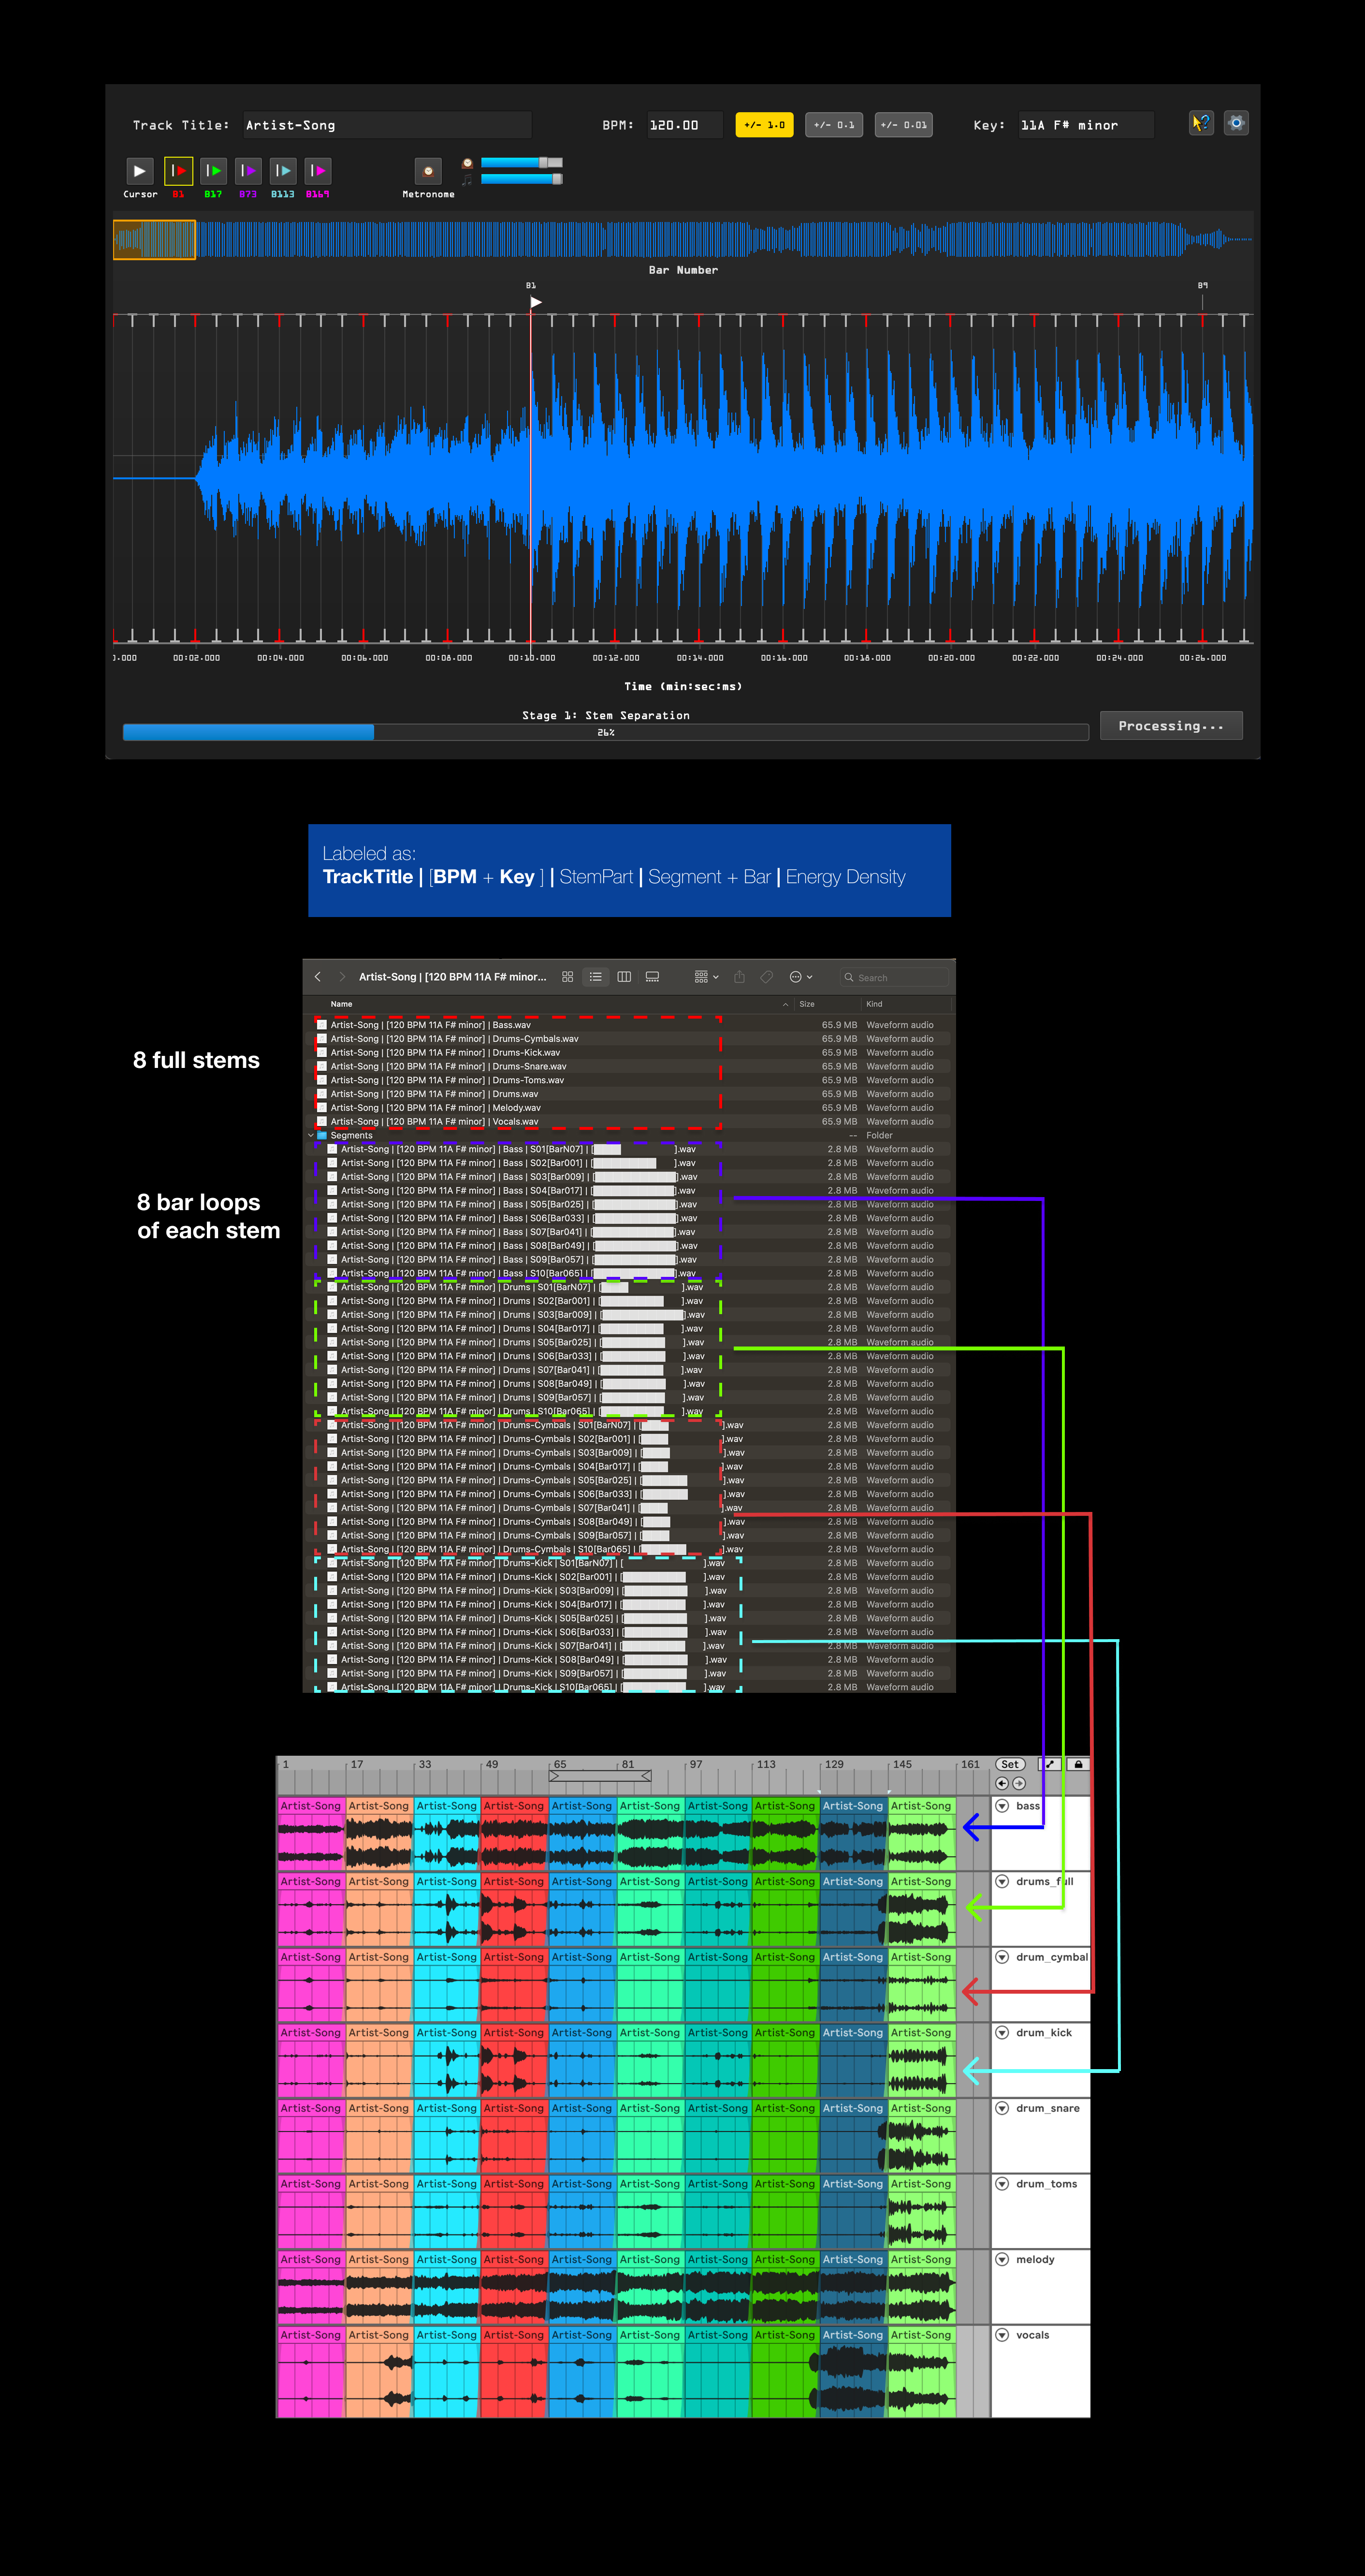Click the Set locator button
Image resolution: width=1365 pixels, height=2576 pixels.
point(1010,1765)
